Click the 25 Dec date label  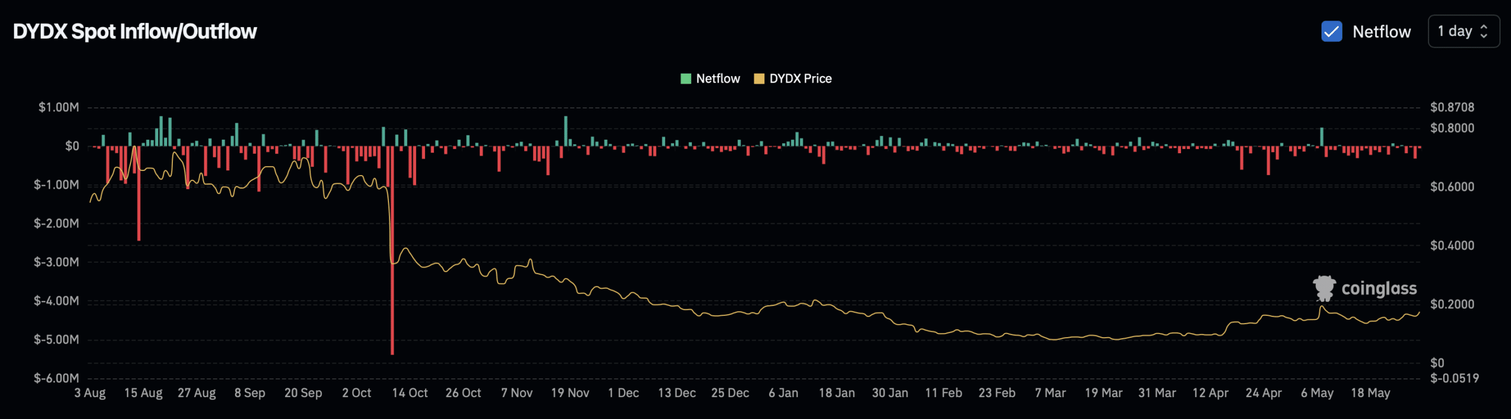pyautogui.click(x=730, y=393)
